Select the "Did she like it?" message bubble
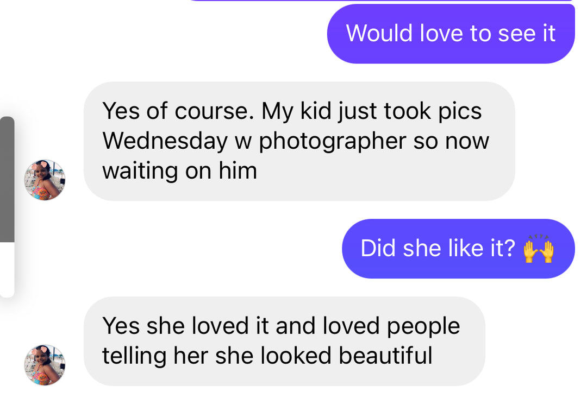Image resolution: width=587 pixels, height=398 pixels. pyautogui.click(x=458, y=248)
